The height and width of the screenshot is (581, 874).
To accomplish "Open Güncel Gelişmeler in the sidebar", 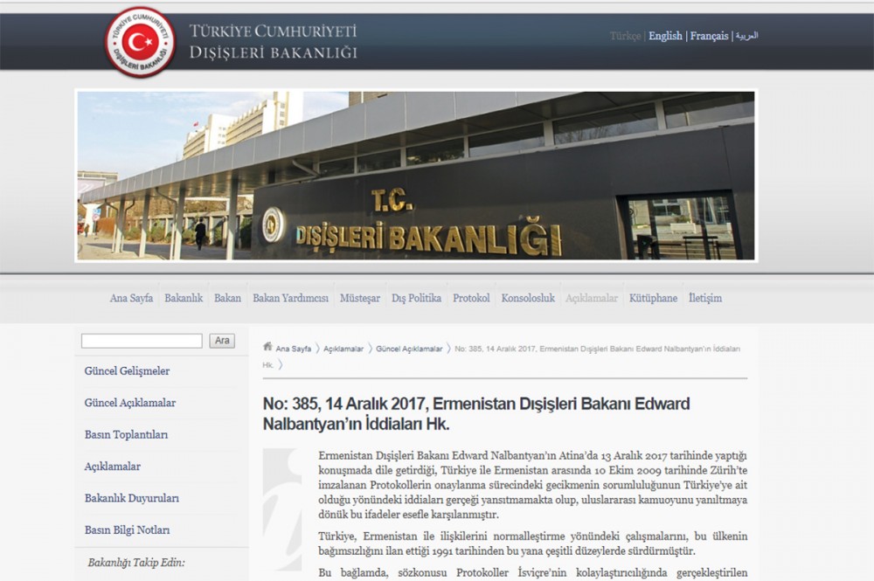I will 127,371.
